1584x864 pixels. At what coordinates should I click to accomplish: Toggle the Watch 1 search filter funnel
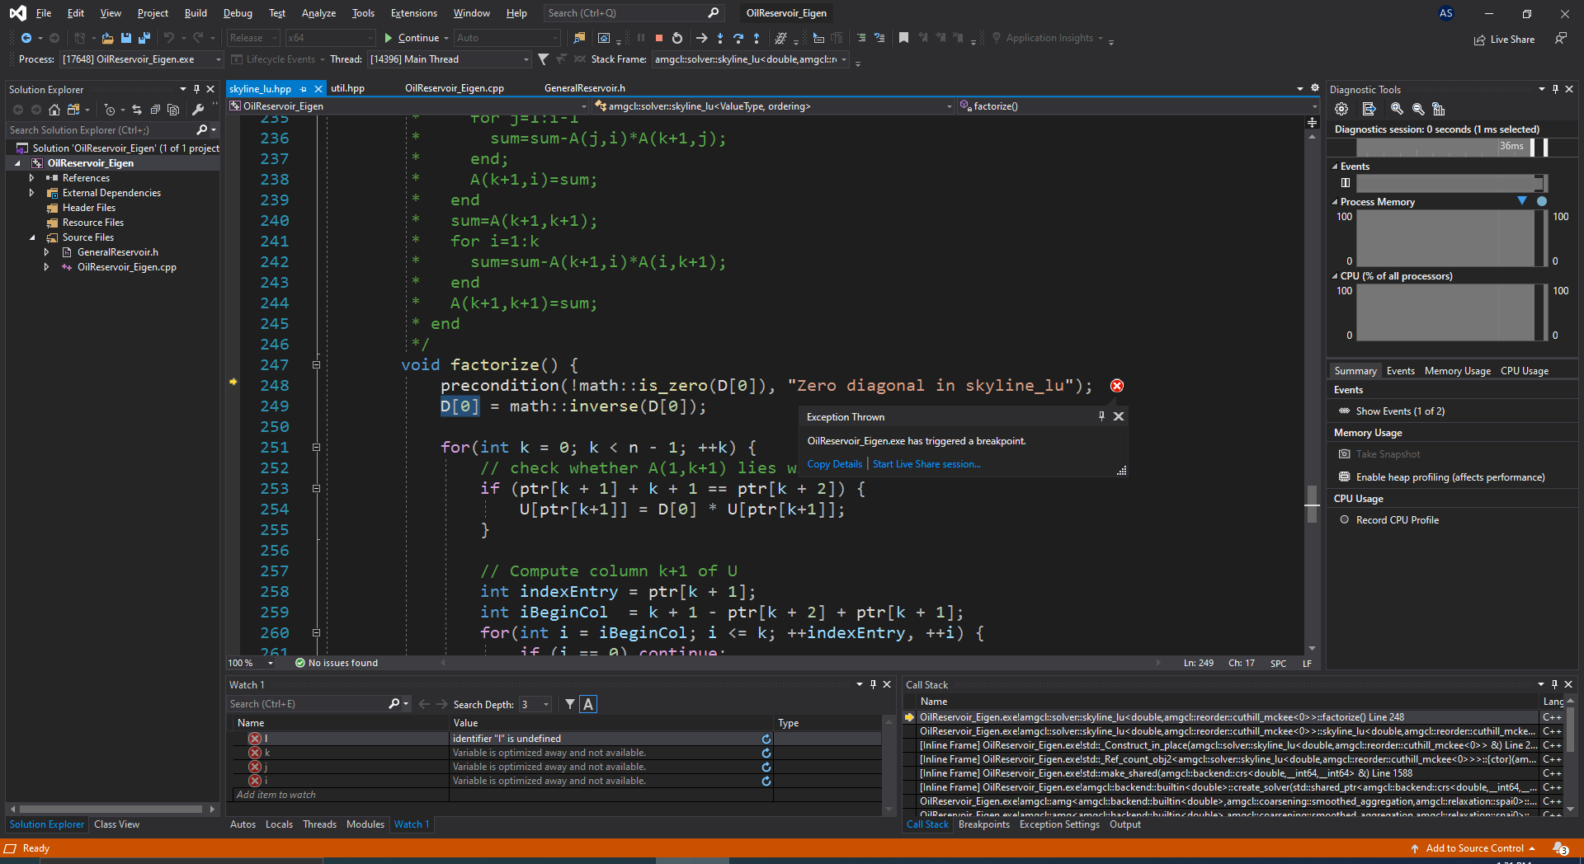click(x=570, y=704)
